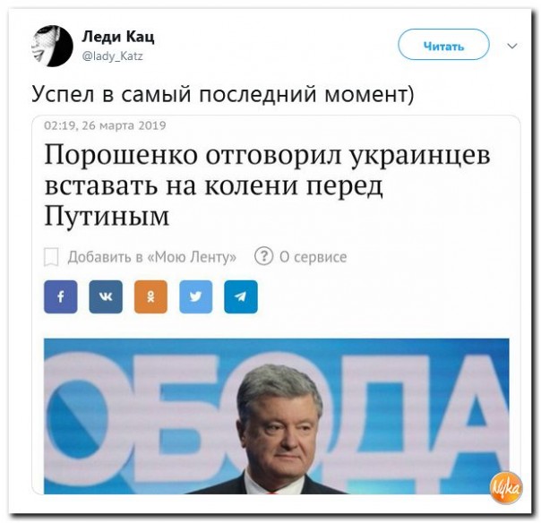Image resolution: width=541 pixels, height=523 pixels.
Task: Click the Telegram share icon
Action: (x=241, y=296)
